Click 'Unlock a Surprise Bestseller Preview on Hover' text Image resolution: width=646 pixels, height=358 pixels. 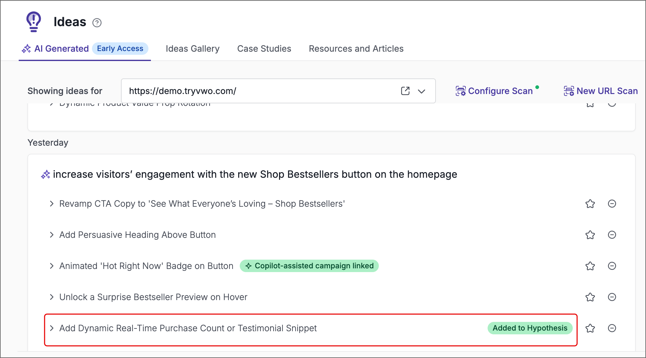[x=153, y=297]
